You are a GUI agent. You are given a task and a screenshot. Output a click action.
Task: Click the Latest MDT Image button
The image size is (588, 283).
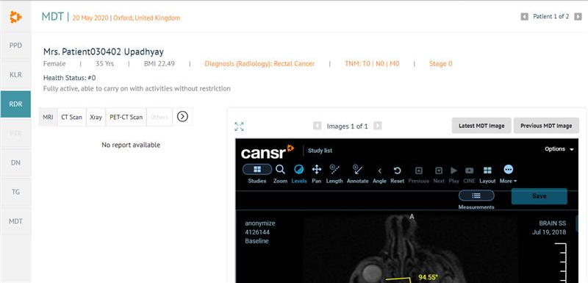point(481,126)
